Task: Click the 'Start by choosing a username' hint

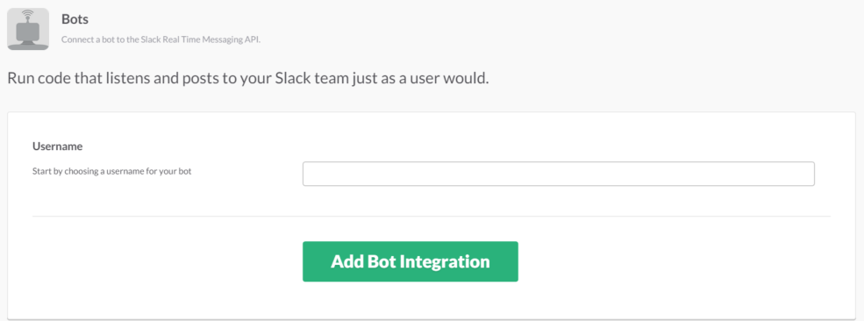Action: pos(112,171)
